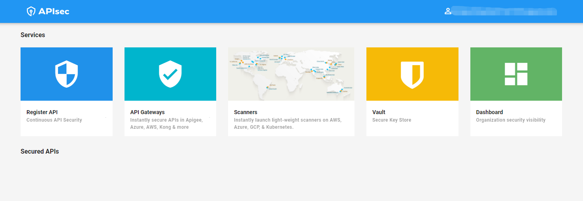Click 'Secure Key Store' description text
Screen dimensions: 583x201
pos(392,120)
